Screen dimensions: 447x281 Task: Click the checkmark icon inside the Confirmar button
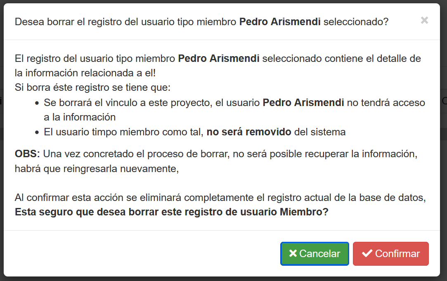367,253
